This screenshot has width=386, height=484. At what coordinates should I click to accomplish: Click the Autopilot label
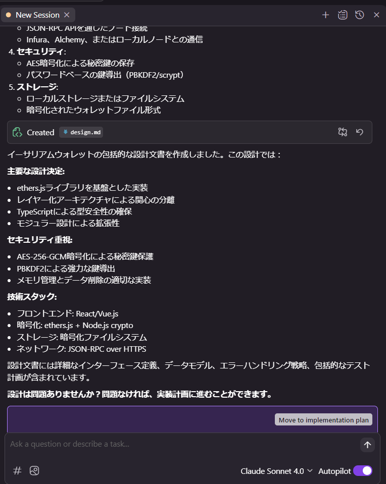[334, 471]
